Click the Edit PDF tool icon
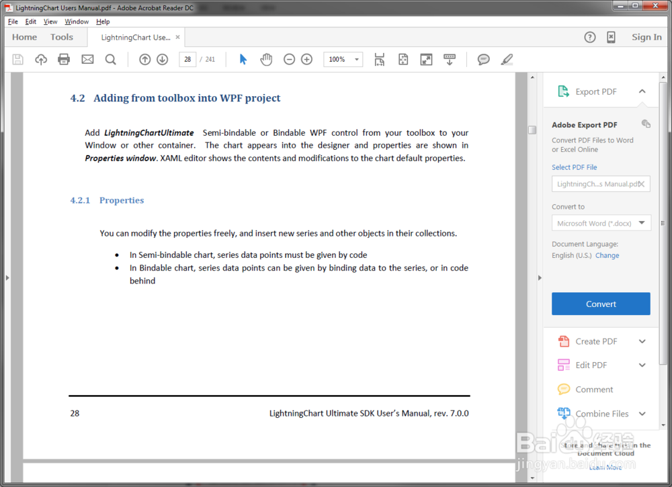 click(x=563, y=365)
